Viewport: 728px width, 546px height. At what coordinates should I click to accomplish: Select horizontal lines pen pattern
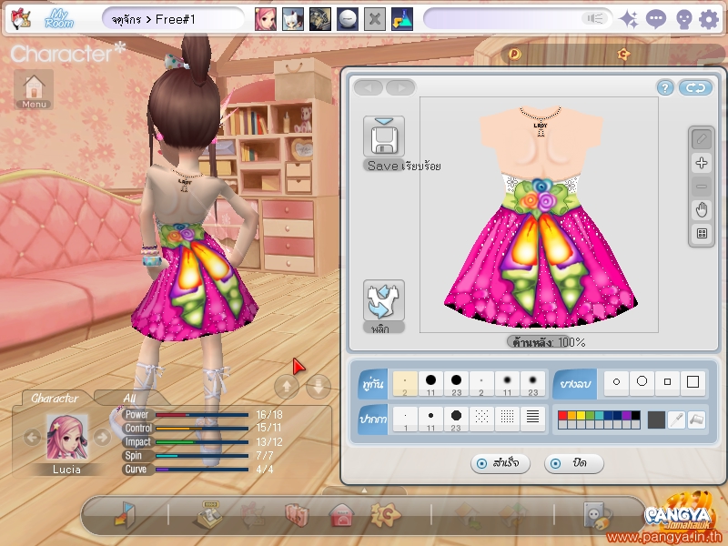[x=532, y=420]
